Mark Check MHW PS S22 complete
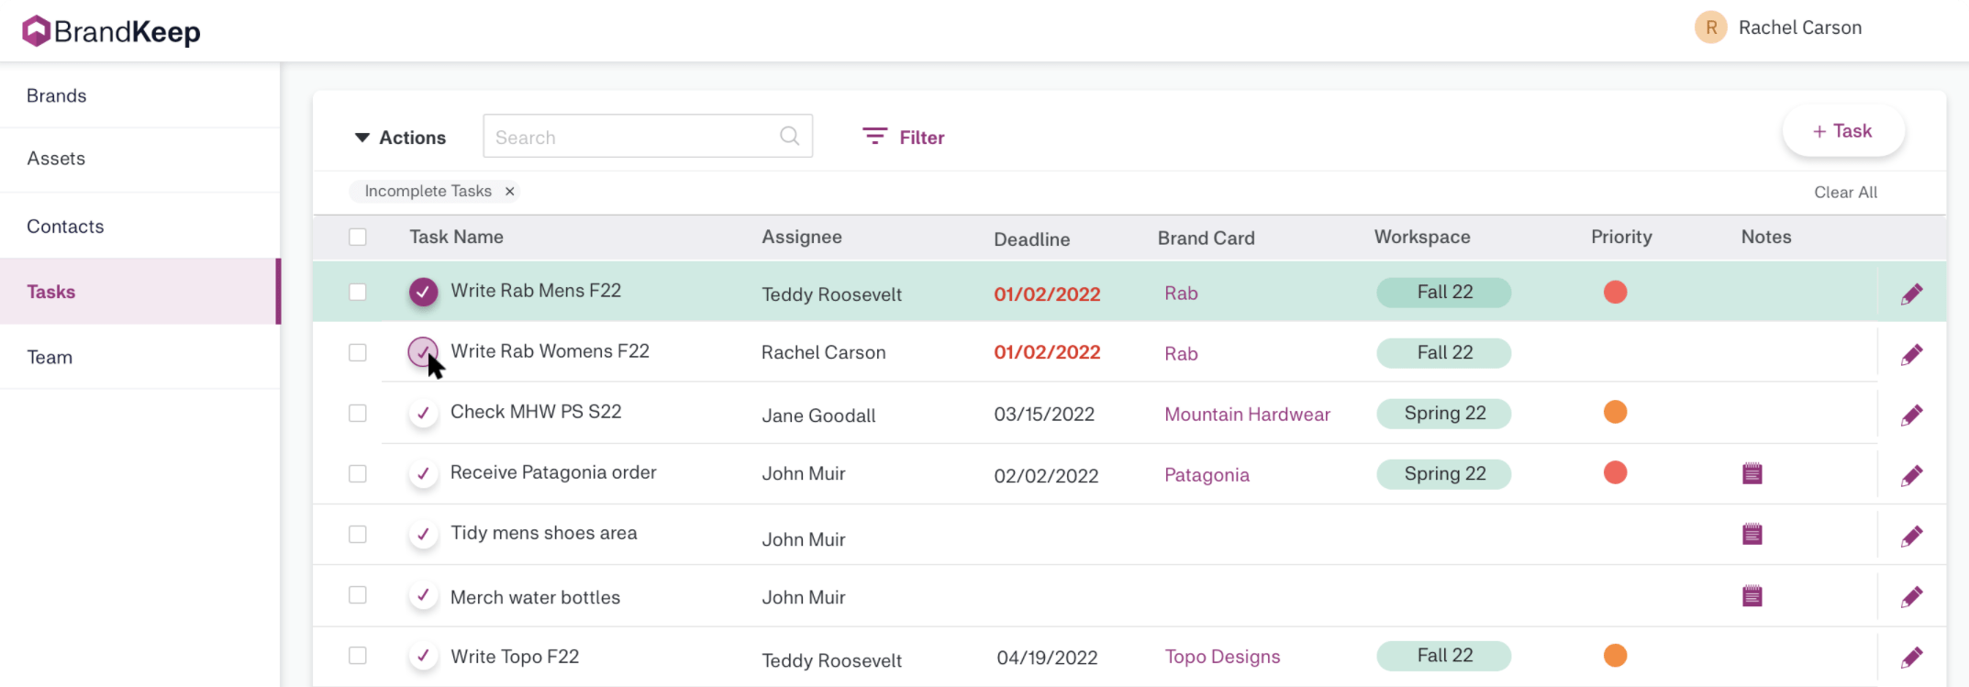Image resolution: width=1969 pixels, height=687 pixels. [423, 413]
